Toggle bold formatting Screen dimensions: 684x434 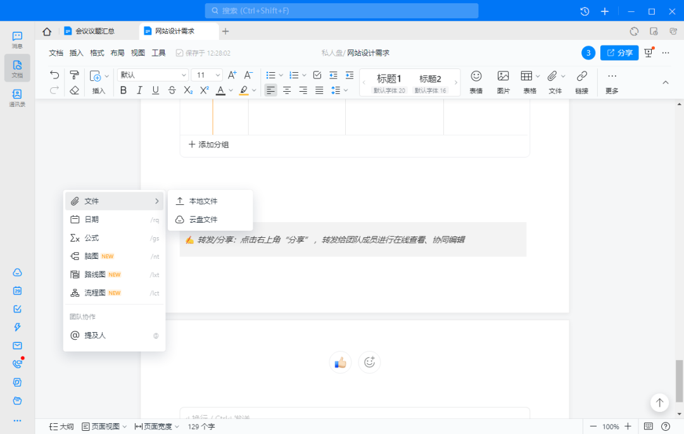pos(123,90)
